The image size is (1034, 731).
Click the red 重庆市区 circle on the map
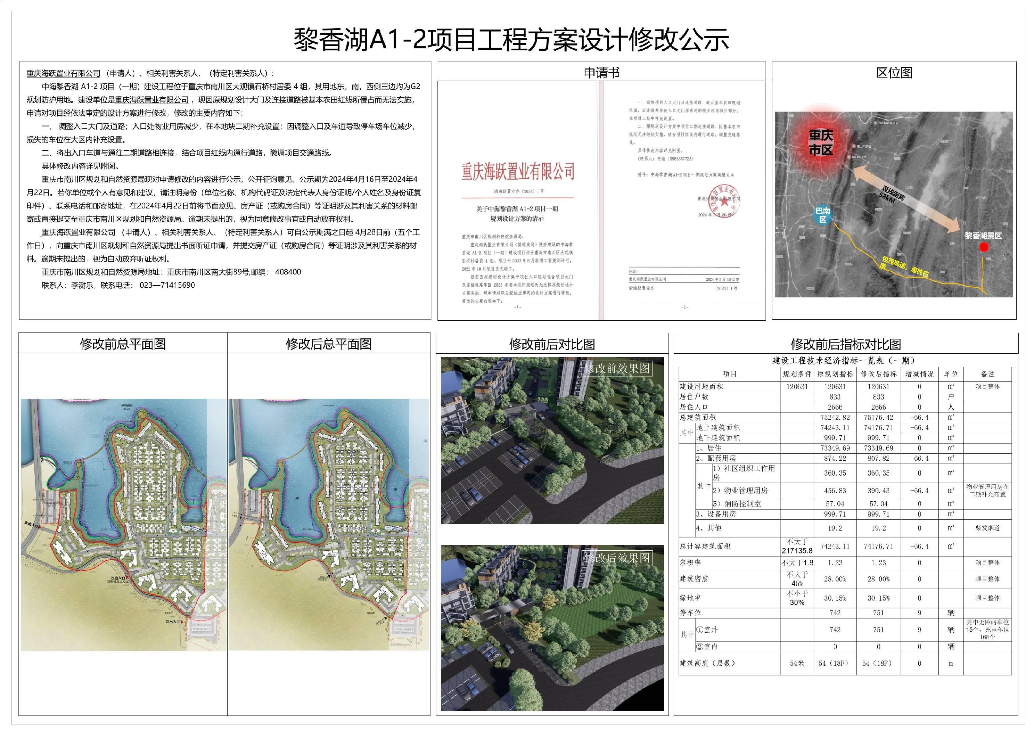[821, 142]
